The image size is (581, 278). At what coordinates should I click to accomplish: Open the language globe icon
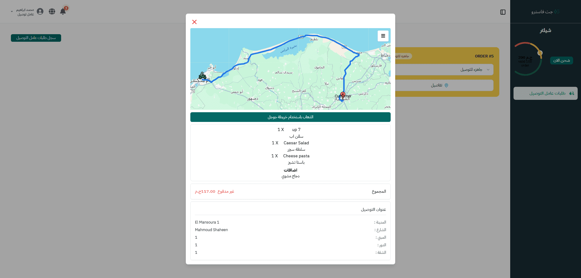(x=52, y=11)
